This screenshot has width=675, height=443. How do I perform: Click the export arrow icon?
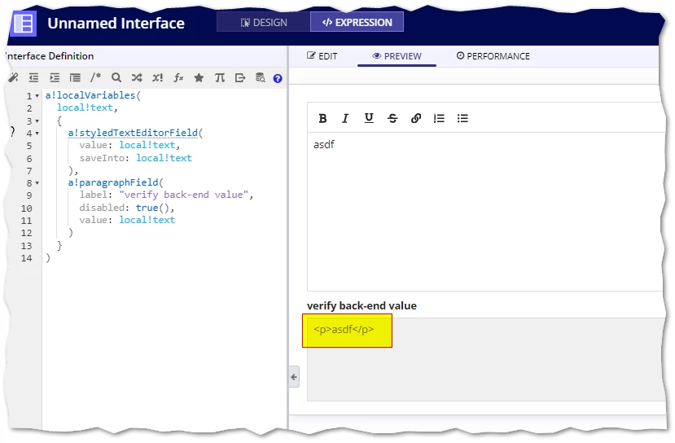(x=240, y=78)
